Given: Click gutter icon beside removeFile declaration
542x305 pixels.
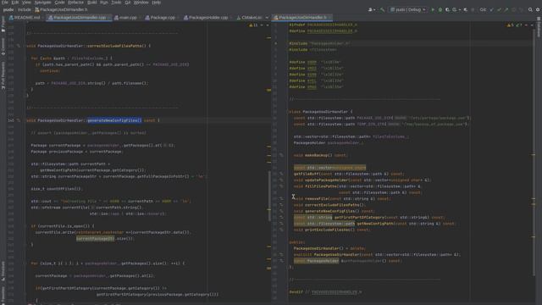Looking at the screenshot, I should point(281,199).
